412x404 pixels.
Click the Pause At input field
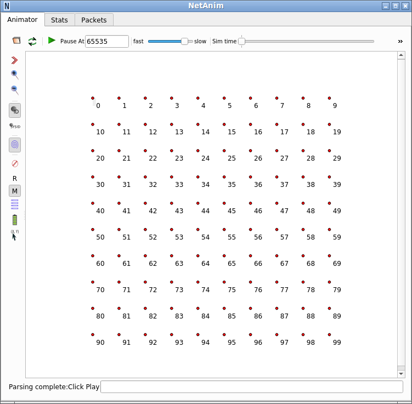point(106,42)
